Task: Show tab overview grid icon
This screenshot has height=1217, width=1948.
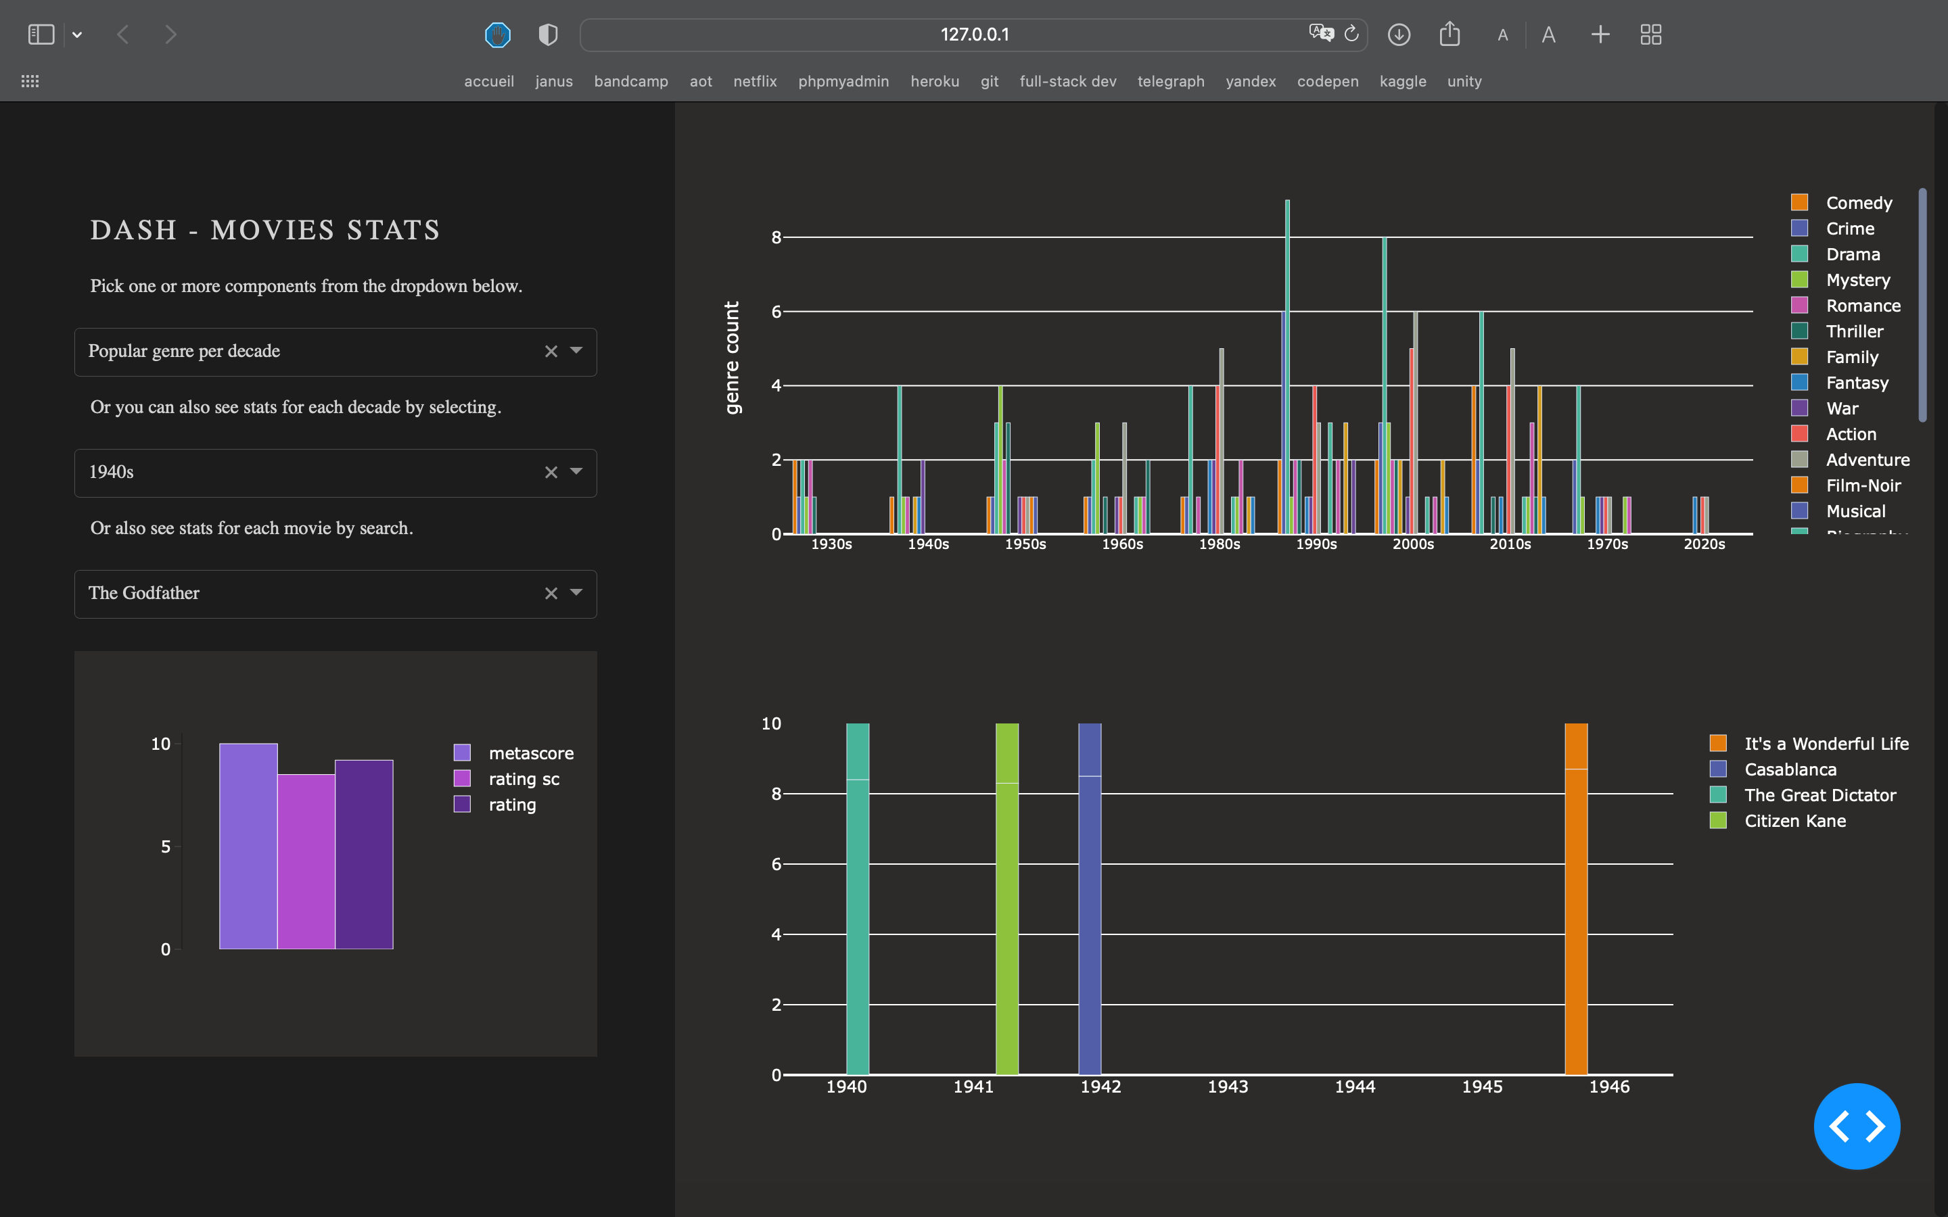Action: point(1651,34)
